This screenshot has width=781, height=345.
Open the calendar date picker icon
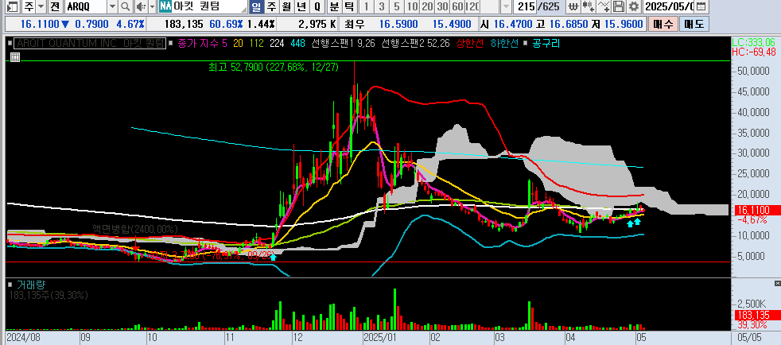701,6
